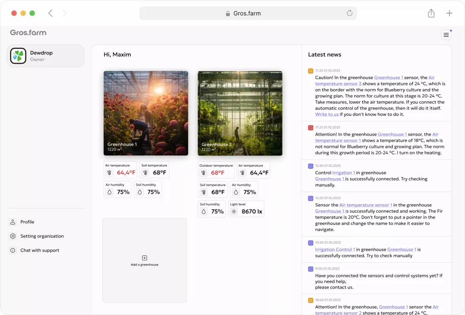Screen dimensions: 465x315
Task: Click red alert icon on 17:25 Attention news
Action: coord(311,128)
